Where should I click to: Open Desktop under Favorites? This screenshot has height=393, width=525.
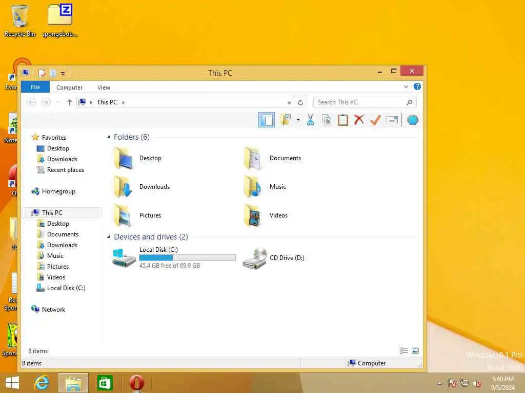click(53, 148)
